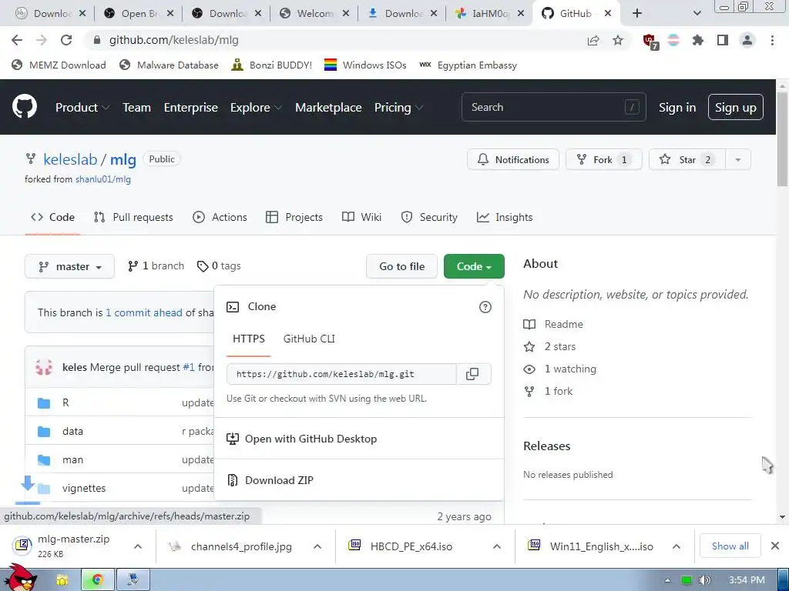
Task: Bookmark this page with the star icon
Action: (618, 40)
